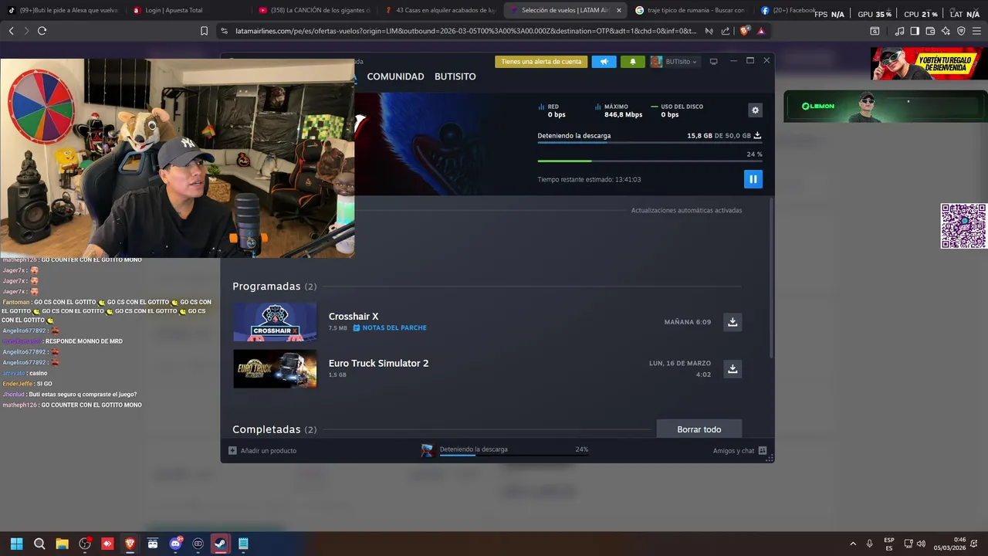
Task: Close the LATAM Airlines browser tab
Action: click(618, 10)
